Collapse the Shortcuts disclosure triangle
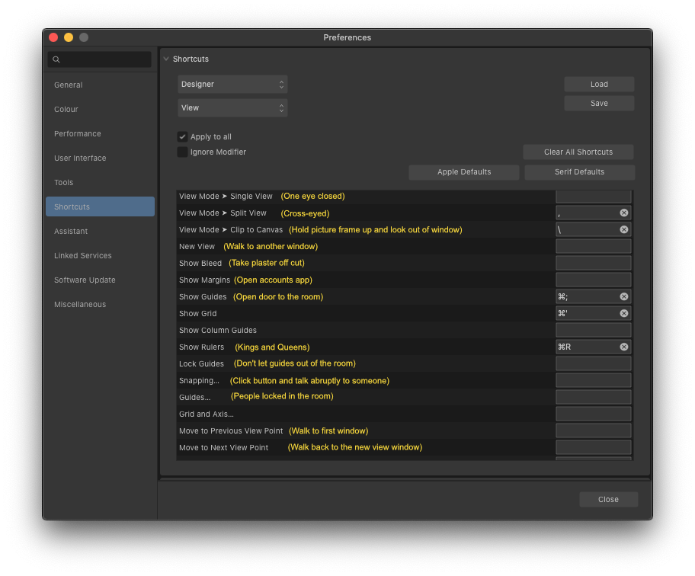Image resolution: width=695 pixels, height=576 pixels. pyautogui.click(x=166, y=59)
